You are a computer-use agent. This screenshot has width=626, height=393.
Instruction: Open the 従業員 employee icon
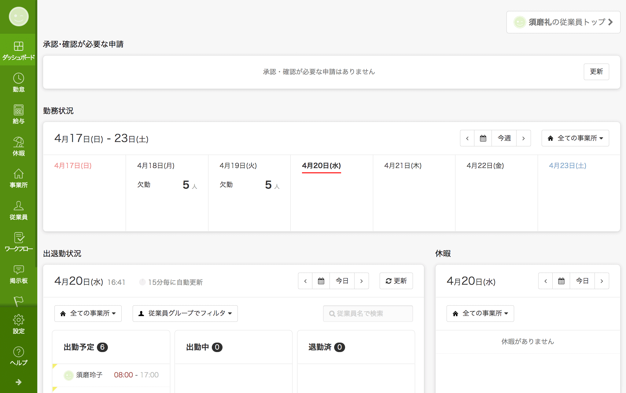(18, 210)
